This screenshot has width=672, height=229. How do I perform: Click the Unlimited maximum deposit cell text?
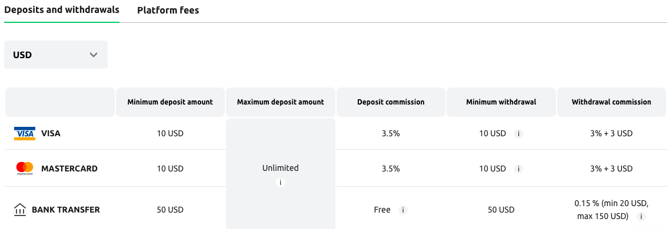(x=280, y=168)
